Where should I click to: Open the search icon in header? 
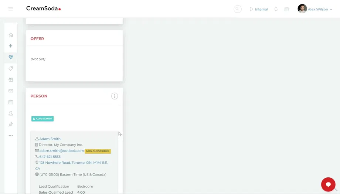pos(237,9)
